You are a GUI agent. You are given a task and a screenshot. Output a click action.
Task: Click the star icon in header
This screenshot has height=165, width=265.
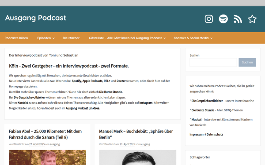(x=252, y=19)
